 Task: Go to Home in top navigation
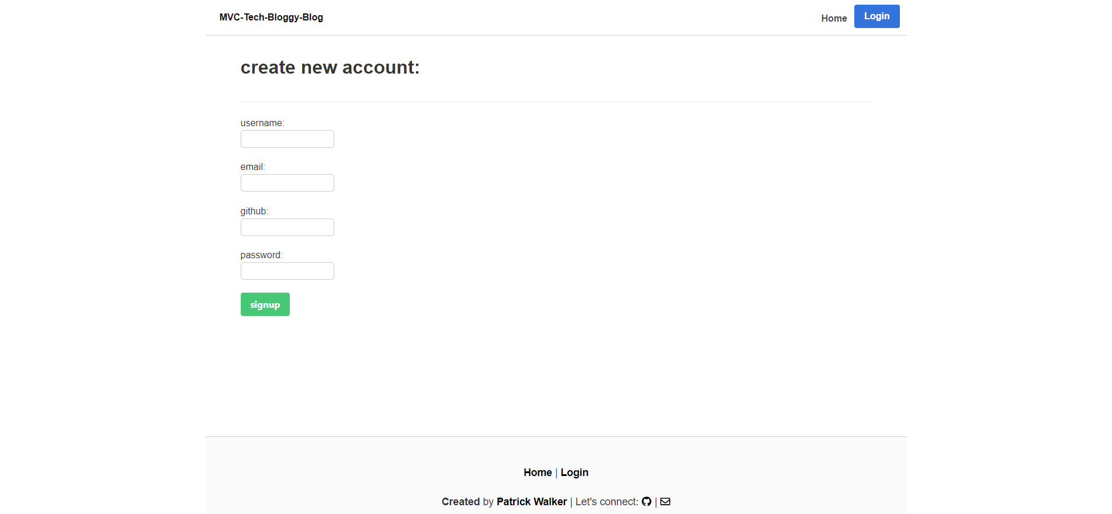click(834, 18)
